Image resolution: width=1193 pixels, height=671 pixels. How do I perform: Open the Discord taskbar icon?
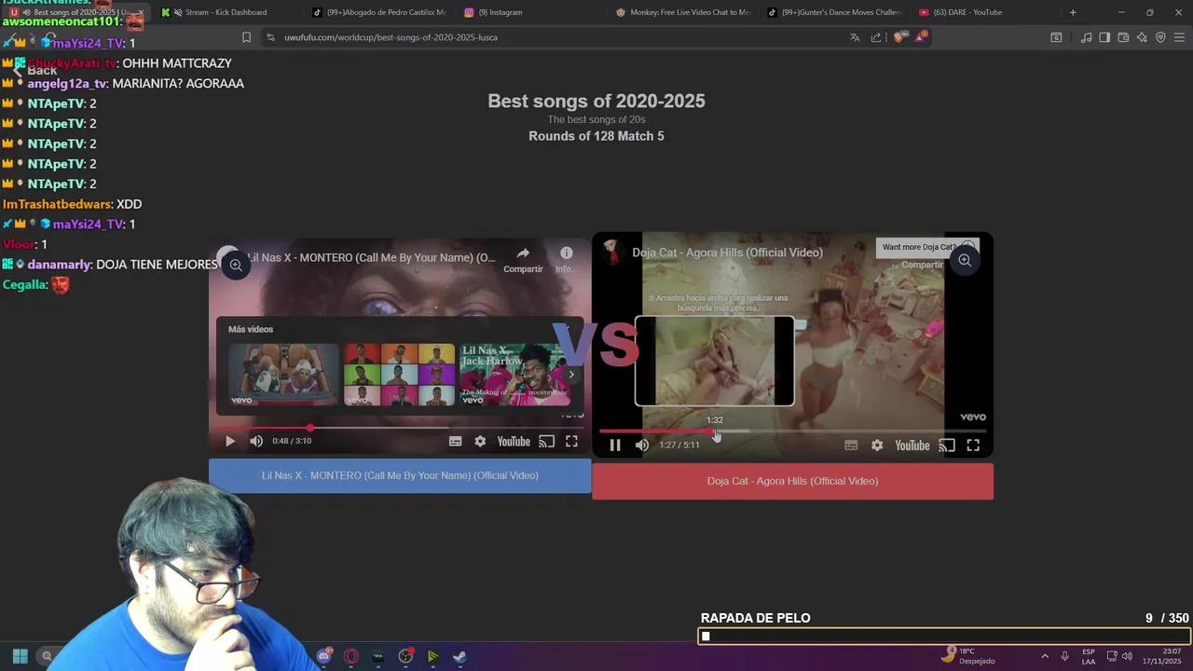pos(324,656)
